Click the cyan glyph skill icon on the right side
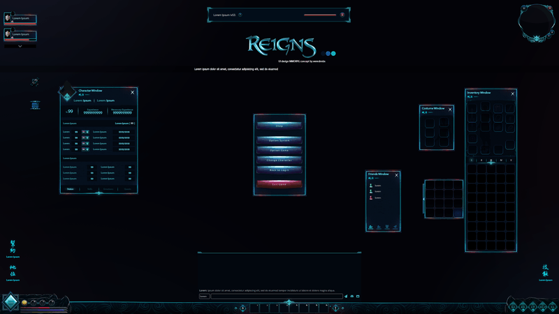This screenshot has width=559, height=314. [x=545, y=270]
